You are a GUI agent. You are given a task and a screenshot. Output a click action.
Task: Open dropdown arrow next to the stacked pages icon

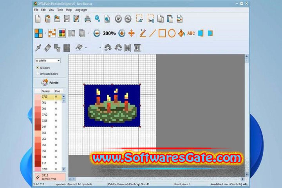[x=89, y=33]
